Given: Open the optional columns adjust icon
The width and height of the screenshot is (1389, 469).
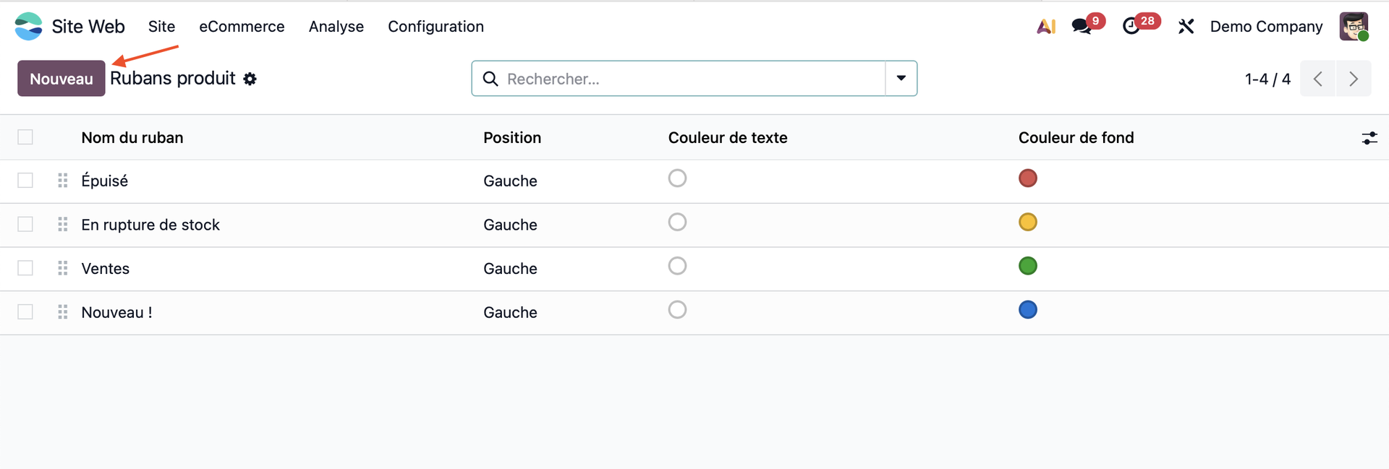Looking at the screenshot, I should [x=1369, y=138].
